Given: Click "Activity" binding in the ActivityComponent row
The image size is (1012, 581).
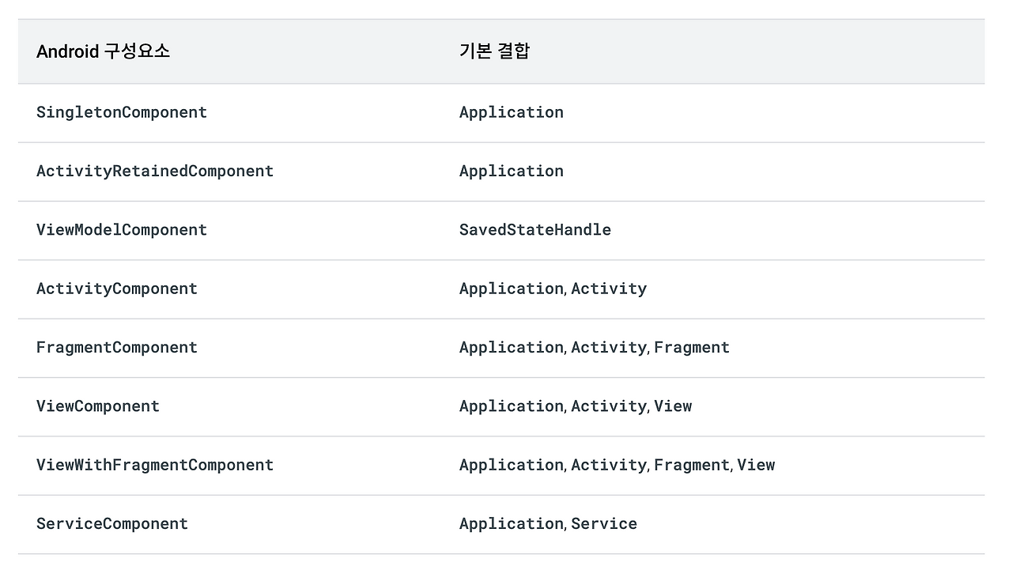Looking at the screenshot, I should pyautogui.click(x=609, y=289).
